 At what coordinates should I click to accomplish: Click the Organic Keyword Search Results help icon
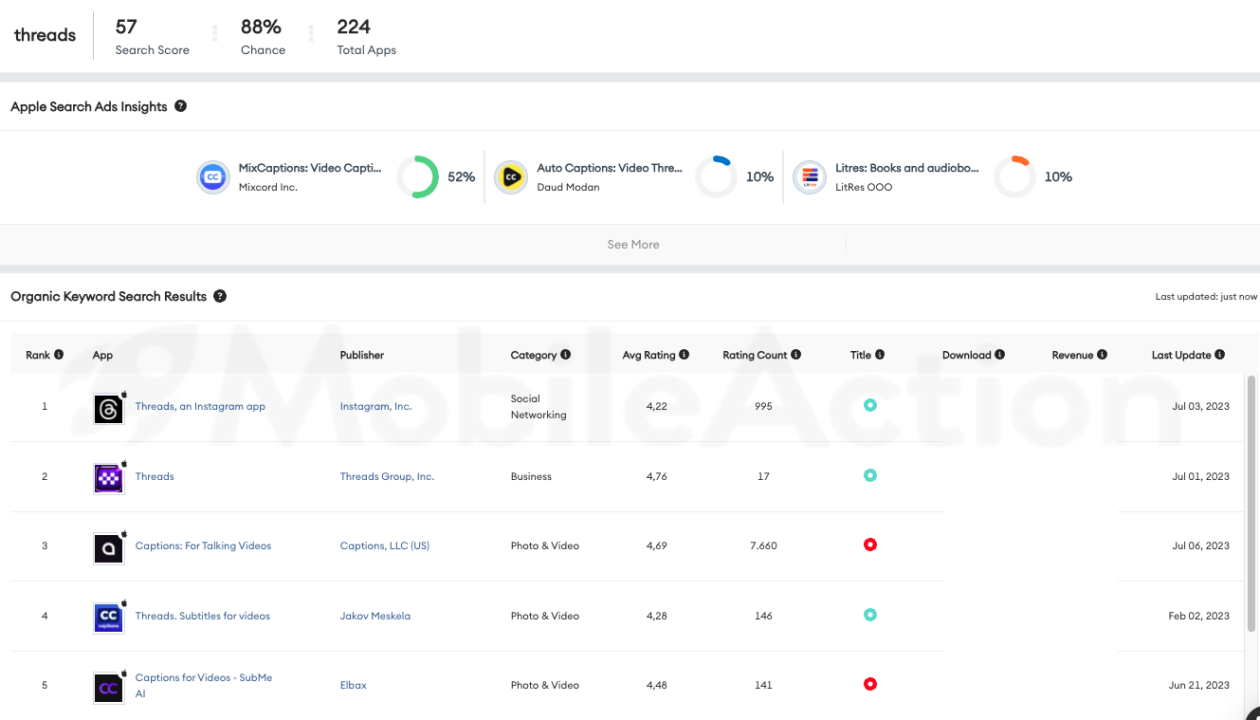[220, 296]
